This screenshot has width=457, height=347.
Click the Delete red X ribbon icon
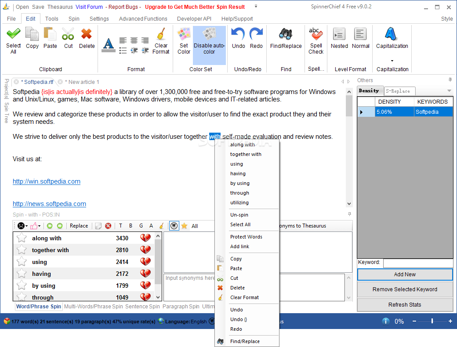(87, 34)
